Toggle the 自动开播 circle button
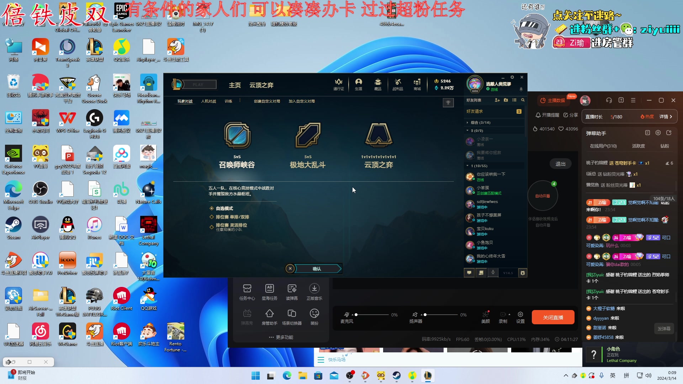 click(x=543, y=196)
